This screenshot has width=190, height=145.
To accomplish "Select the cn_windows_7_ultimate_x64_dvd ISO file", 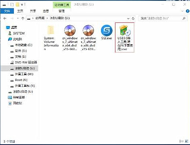I will click(x=70, y=38).
